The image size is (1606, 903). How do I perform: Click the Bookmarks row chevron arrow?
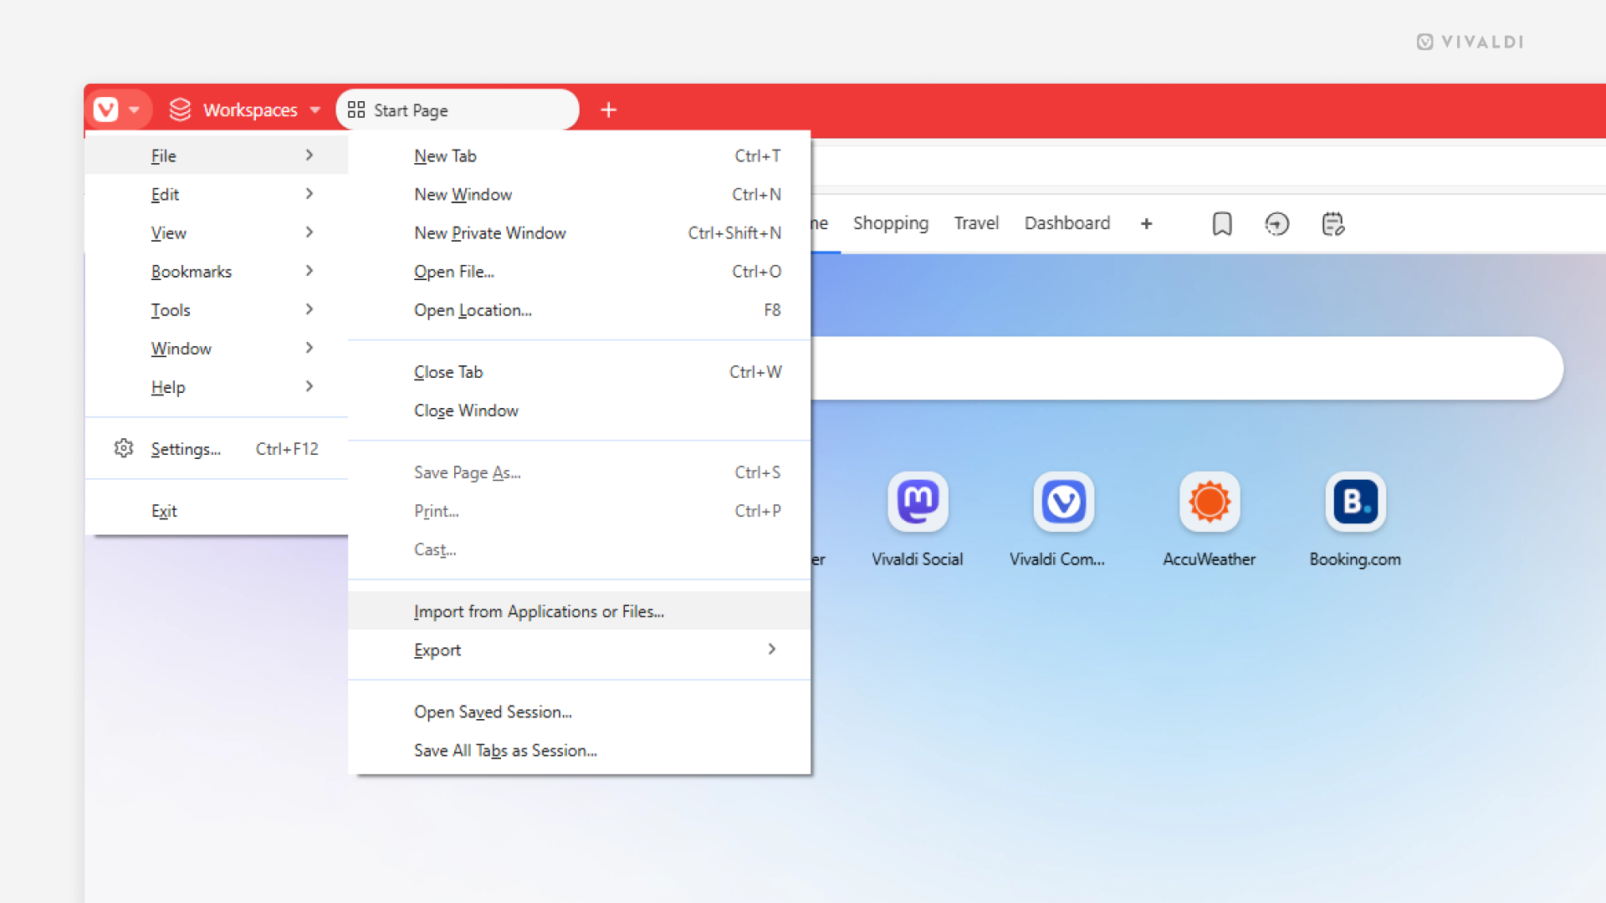click(309, 270)
